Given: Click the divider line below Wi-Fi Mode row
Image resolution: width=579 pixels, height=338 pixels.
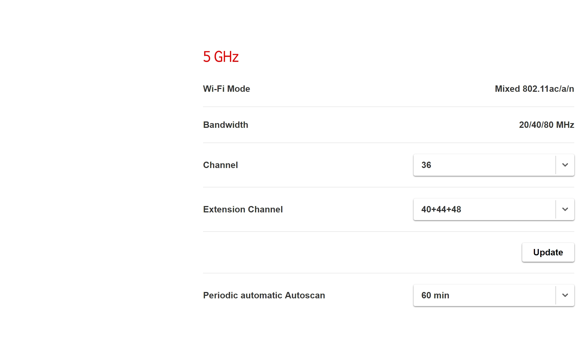Looking at the screenshot, I should pyautogui.click(x=388, y=107).
